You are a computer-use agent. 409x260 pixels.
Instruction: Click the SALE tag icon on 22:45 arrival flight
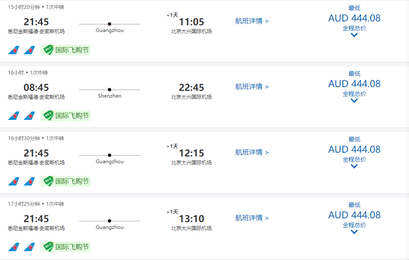(x=48, y=115)
